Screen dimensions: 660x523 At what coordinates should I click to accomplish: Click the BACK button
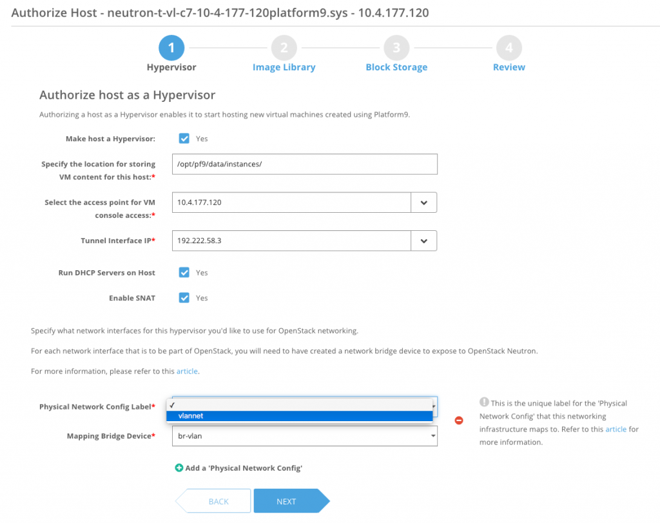218,501
